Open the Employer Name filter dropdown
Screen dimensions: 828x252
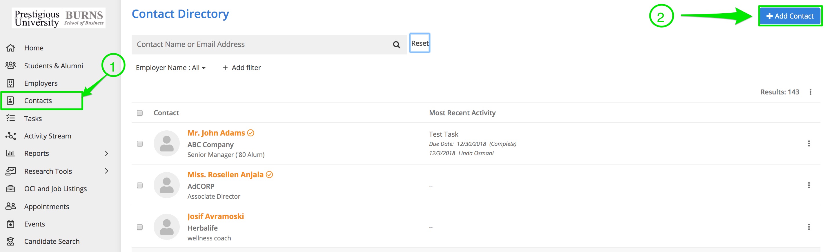point(171,68)
